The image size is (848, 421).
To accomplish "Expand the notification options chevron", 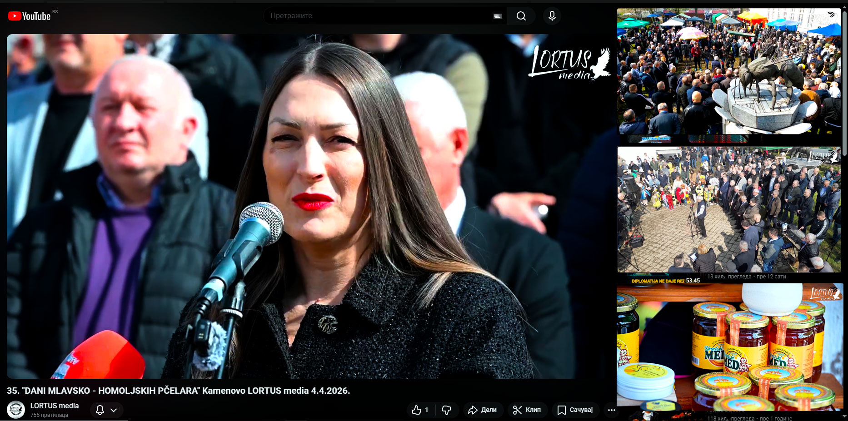I will [114, 410].
